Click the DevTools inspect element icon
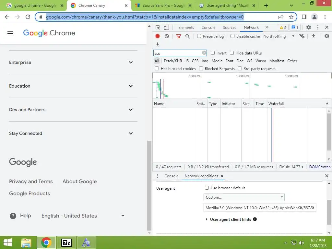 (x=158, y=27)
